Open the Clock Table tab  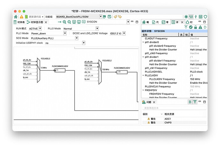tap(19, 22)
